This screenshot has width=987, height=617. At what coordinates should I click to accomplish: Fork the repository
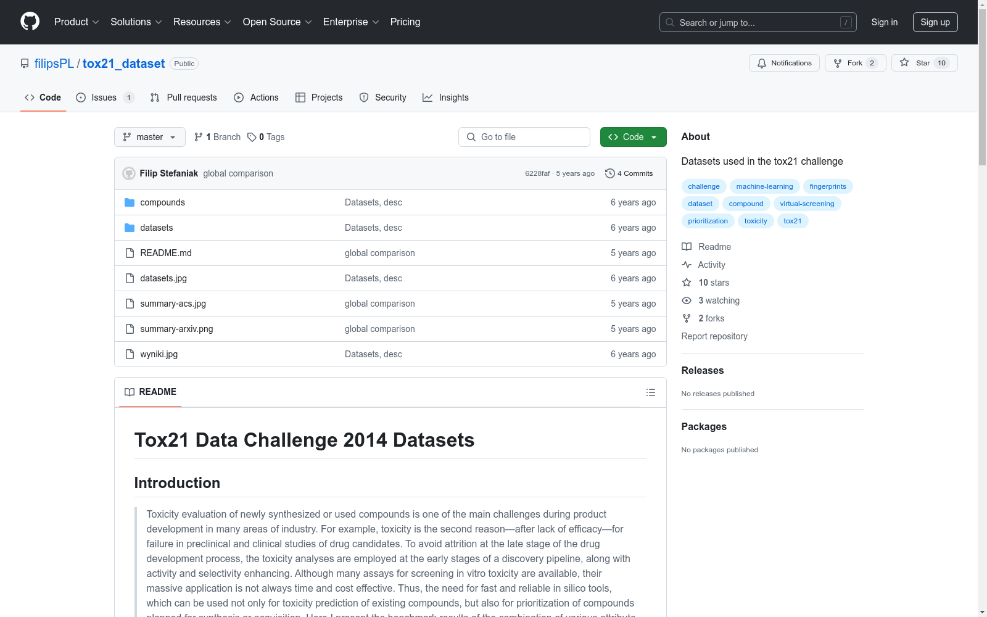click(x=855, y=63)
